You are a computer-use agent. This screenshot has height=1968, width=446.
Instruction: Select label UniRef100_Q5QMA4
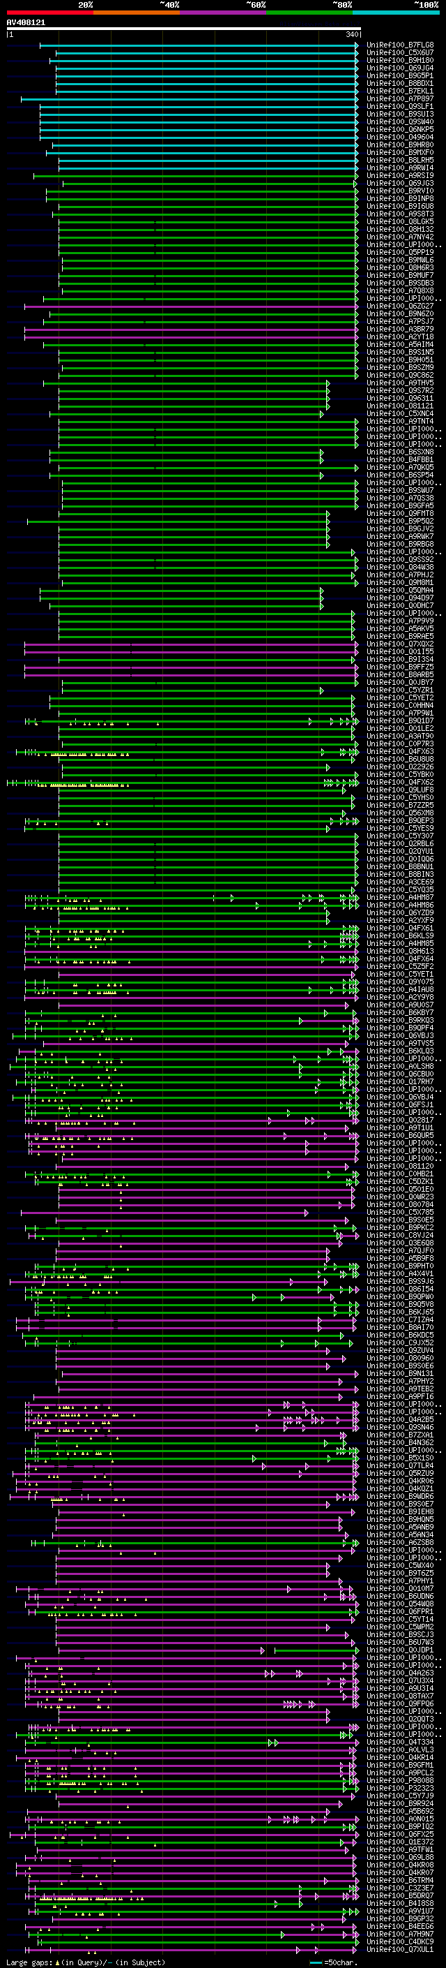400,590
